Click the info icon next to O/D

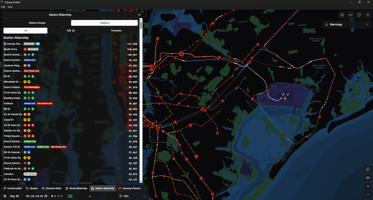[73, 31]
